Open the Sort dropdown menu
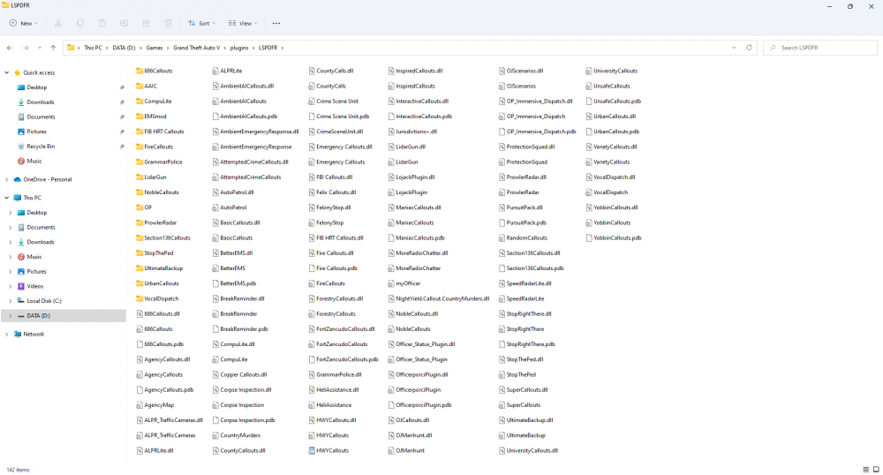The width and height of the screenshot is (883, 475). click(201, 23)
